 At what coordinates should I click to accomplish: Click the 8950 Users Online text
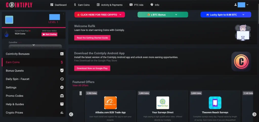(x=49, y=31)
